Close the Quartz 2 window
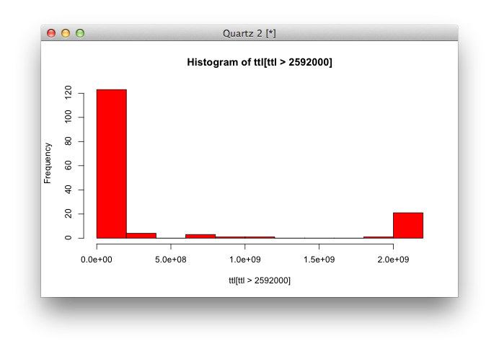The image size is (499, 354). click(51, 33)
